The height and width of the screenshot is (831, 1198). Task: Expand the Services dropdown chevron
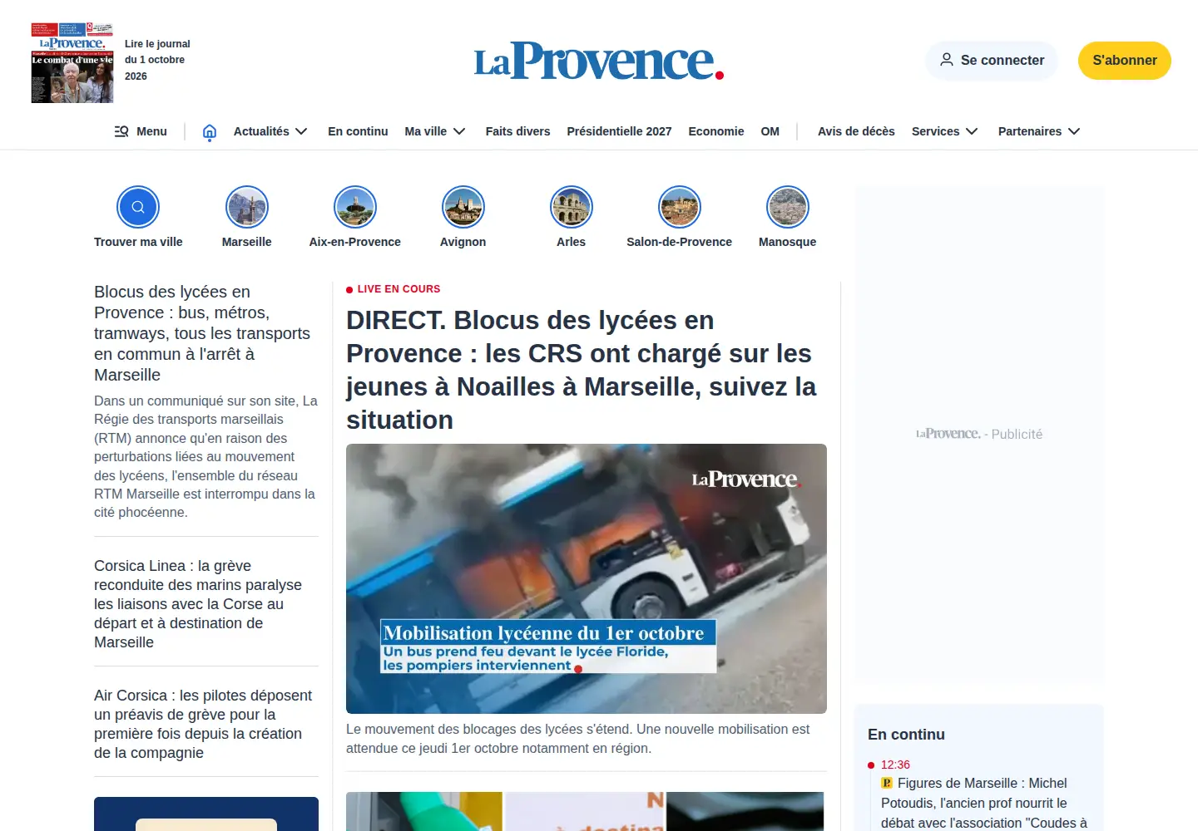(x=972, y=131)
